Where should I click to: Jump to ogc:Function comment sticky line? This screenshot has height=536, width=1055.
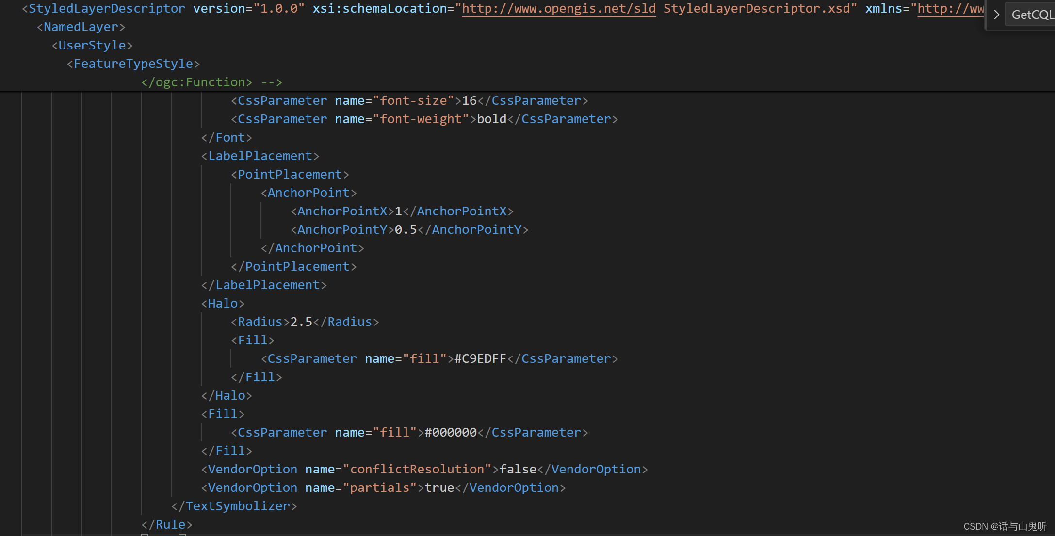point(211,82)
